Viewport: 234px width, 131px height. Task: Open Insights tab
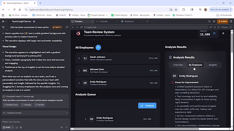tap(213, 65)
